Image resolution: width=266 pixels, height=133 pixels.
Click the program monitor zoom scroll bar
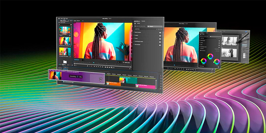tap(103, 65)
